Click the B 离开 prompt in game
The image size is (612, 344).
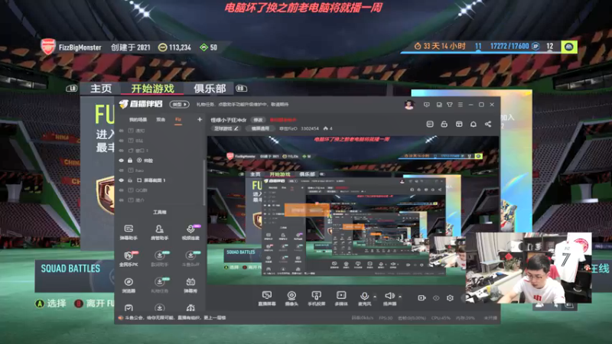point(95,303)
